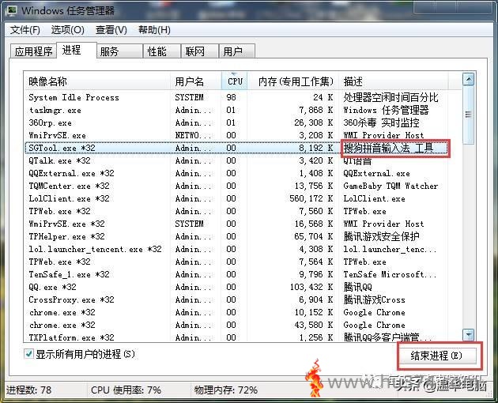Viewport: 498px width, 403px height.
Task: Switch to the 服务 tab
Action: pos(119,51)
